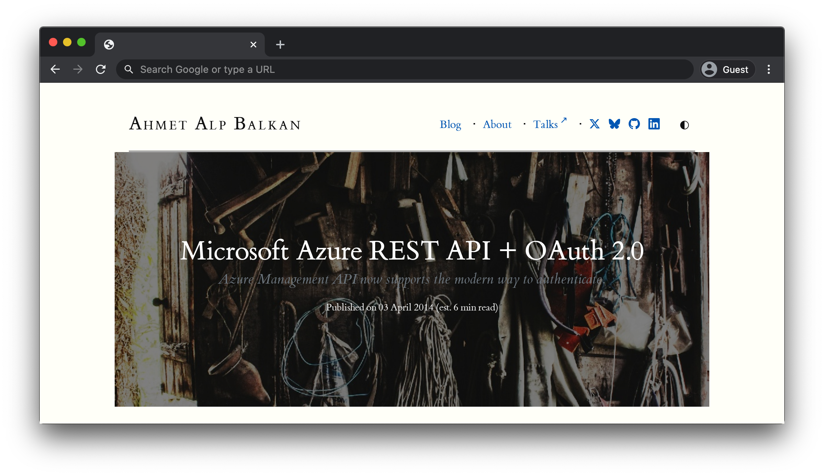Open a new browser tab

280,45
